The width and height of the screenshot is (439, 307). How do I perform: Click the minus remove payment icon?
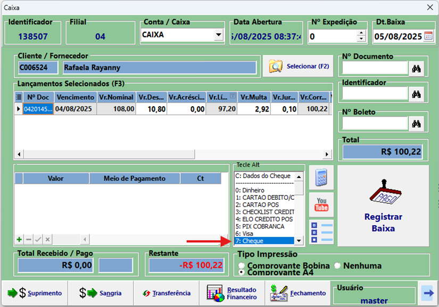point(29,240)
